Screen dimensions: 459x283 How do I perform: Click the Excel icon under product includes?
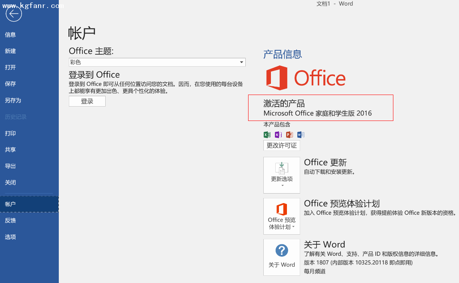pos(267,135)
